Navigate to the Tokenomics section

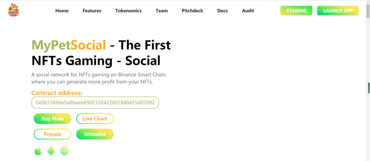pos(128,11)
